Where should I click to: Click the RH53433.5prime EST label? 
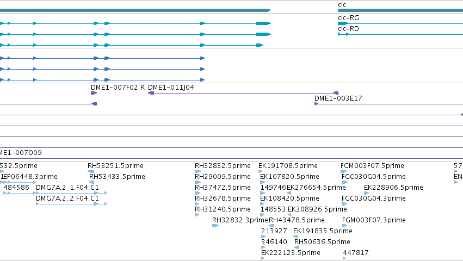coord(117,177)
